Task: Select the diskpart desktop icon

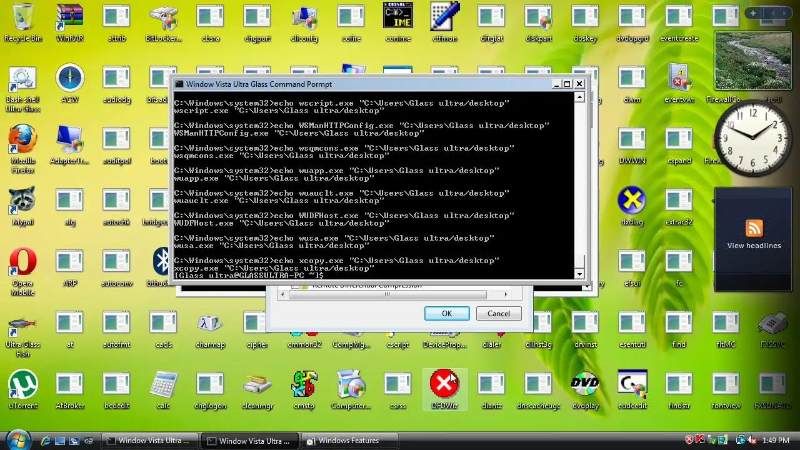Action: pos(539,23)
